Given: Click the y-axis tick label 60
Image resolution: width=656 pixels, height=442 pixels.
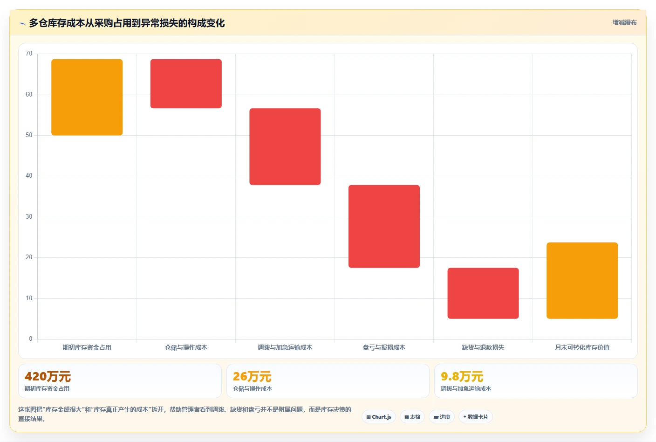Looking at the screenshot, I should click(x=29, y=95).
